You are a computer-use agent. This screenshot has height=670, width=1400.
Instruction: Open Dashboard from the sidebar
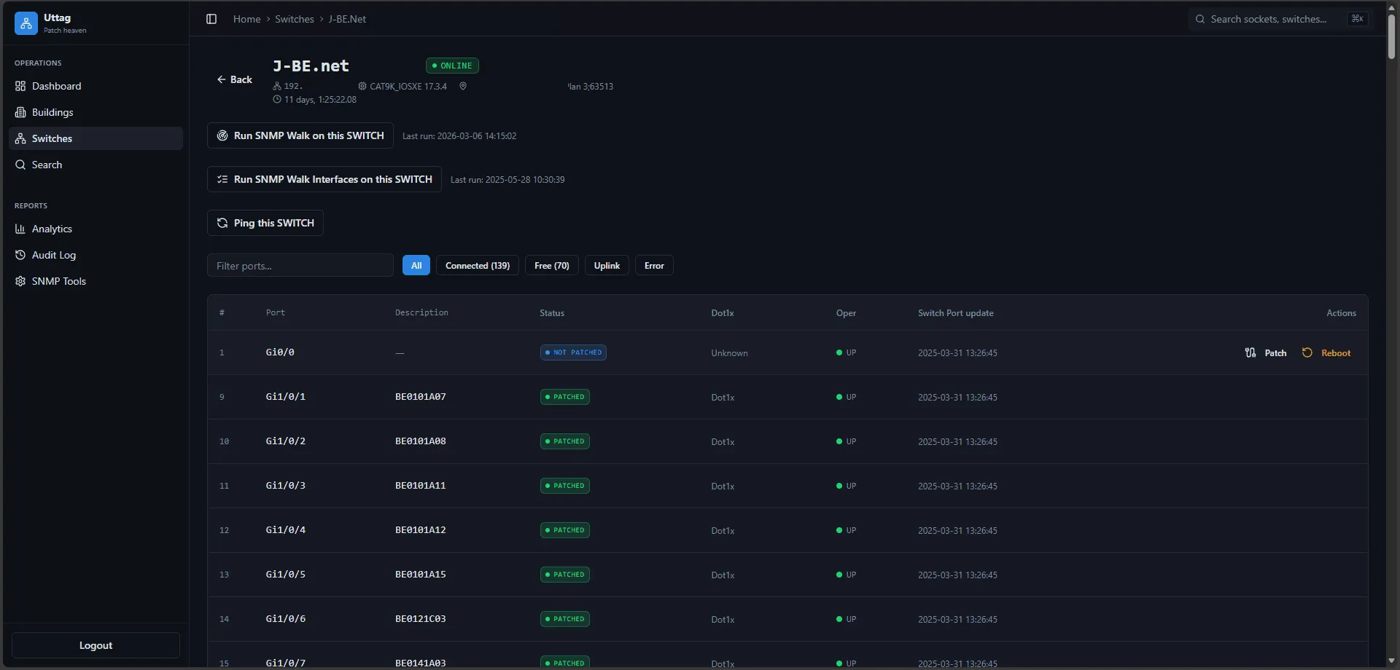tap(96, 86)
